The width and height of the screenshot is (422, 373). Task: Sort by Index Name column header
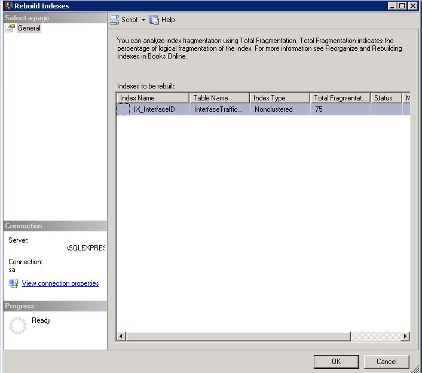(152, 98)
